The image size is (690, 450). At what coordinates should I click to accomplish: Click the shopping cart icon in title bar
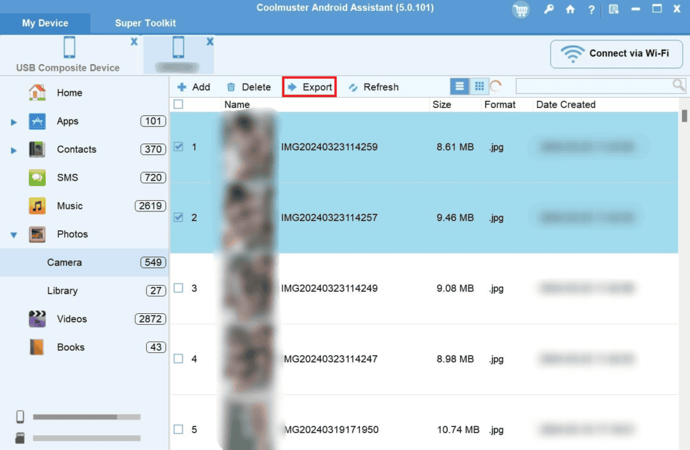click(x=520, y=9)
